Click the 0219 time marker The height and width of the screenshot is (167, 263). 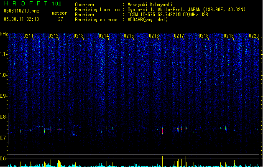[229, 35]
